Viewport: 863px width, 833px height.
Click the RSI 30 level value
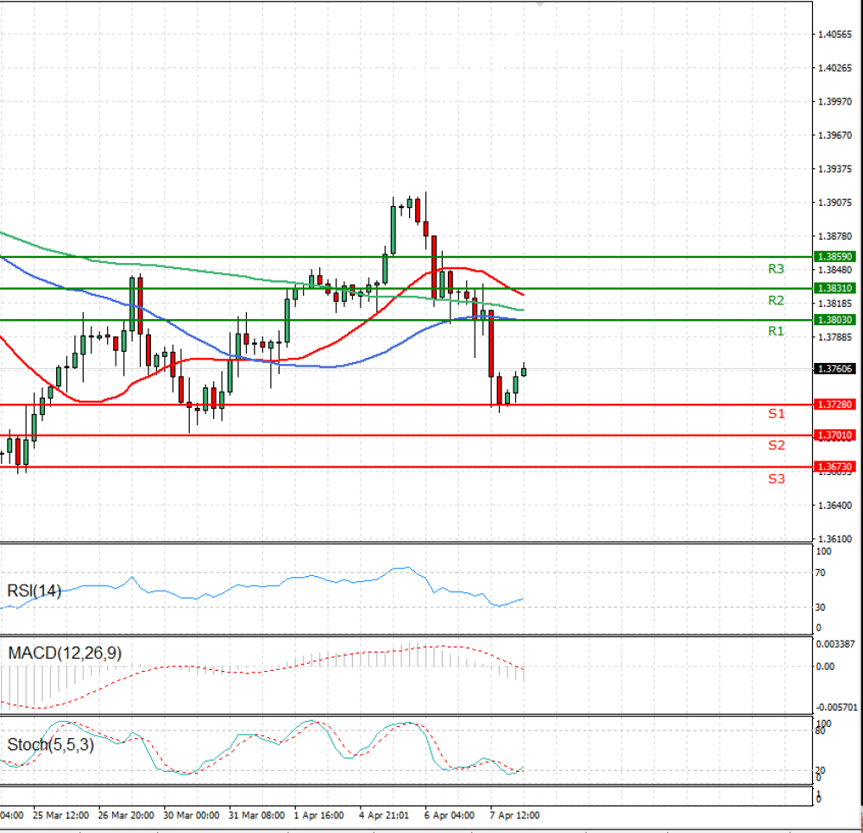(820, 607)
